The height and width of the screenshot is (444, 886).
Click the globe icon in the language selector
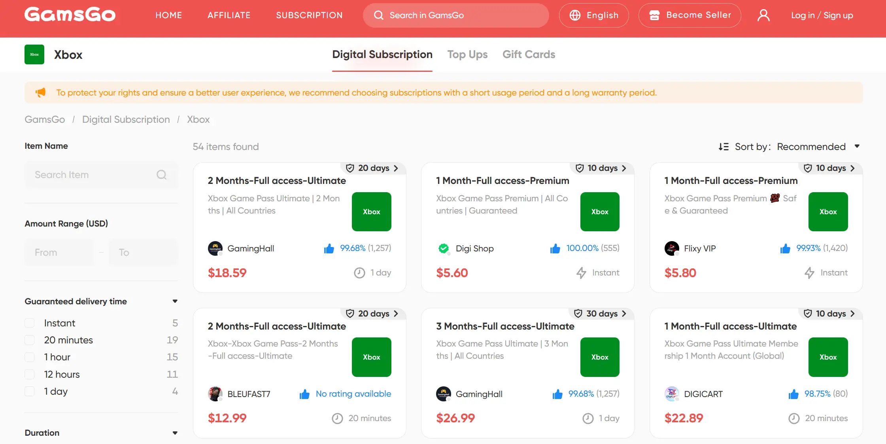(575, 15)
